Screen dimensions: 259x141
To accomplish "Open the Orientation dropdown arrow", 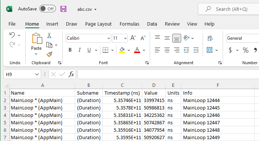I will pyautogui.click(x=193, y=38).
